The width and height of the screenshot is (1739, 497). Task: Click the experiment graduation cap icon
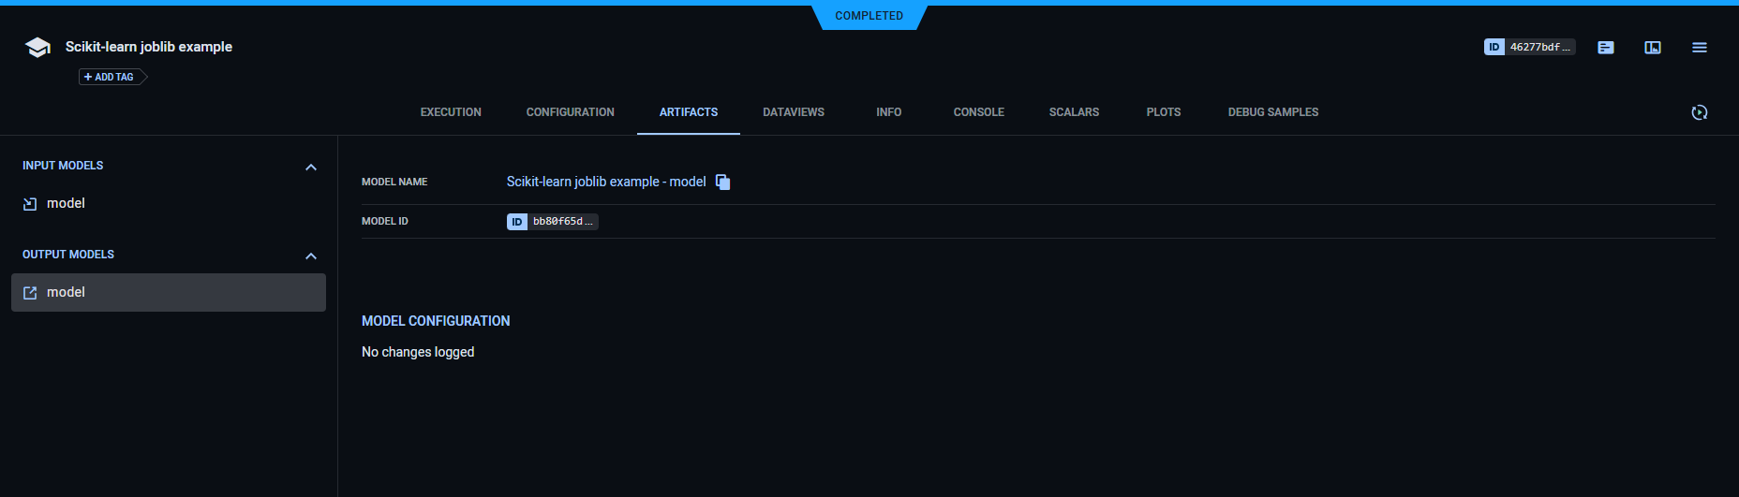[x=37, y=48]
